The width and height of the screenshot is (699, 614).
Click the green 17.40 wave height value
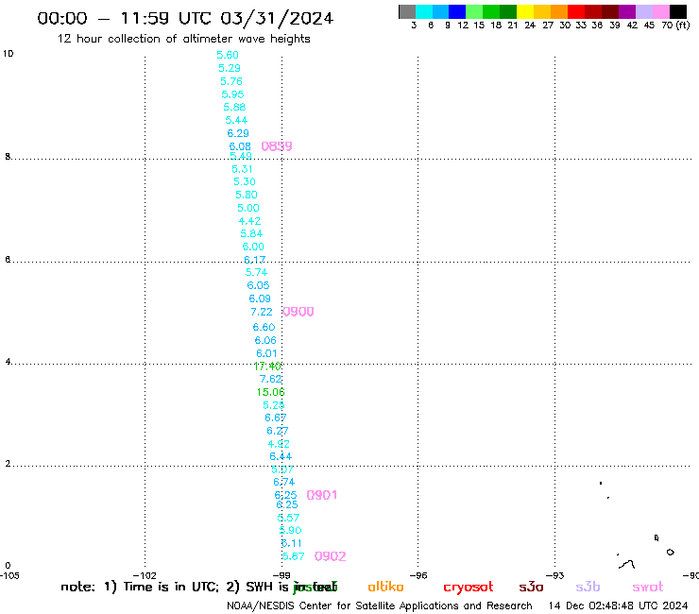click(267, 367)
